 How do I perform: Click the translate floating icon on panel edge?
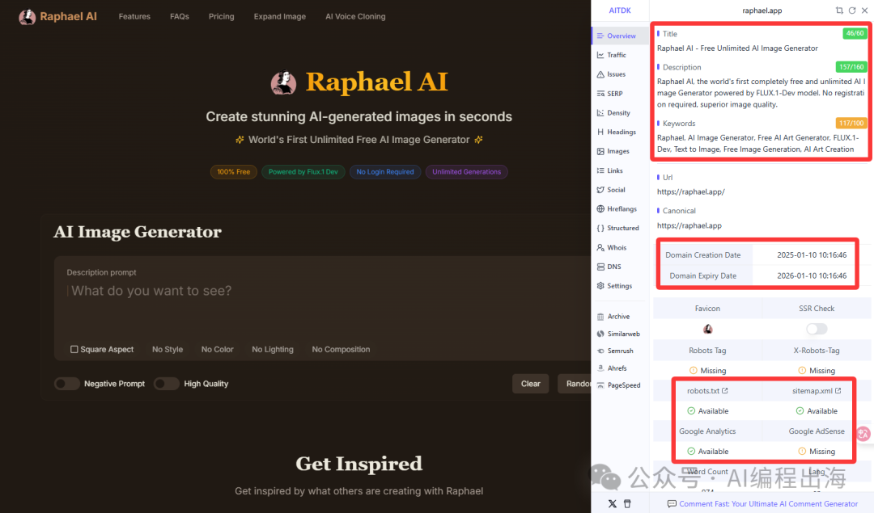coord(863,434)
